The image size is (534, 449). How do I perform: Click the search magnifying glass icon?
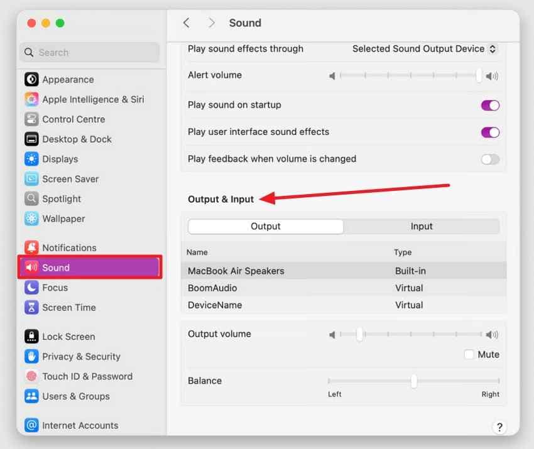[29, 52]
